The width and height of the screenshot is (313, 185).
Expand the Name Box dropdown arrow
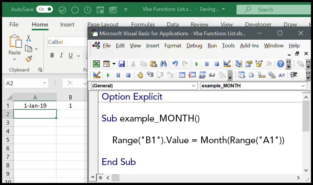[x=45, y=83]
